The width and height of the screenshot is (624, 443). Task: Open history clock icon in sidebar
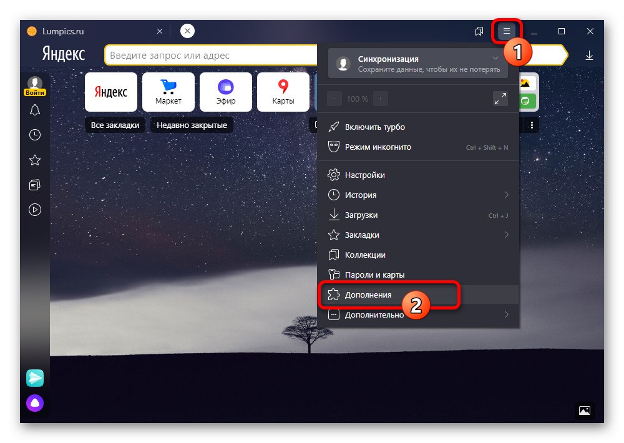coord(35,135)
